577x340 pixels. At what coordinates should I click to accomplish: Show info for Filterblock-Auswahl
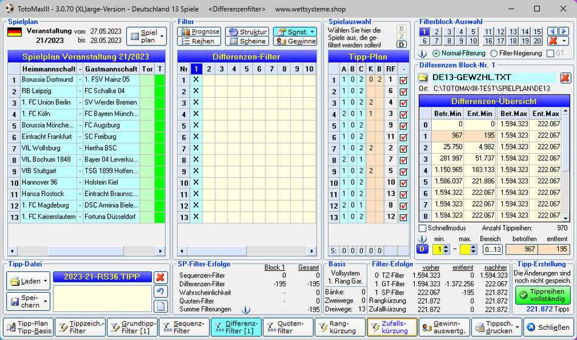[x=422, y=53]
